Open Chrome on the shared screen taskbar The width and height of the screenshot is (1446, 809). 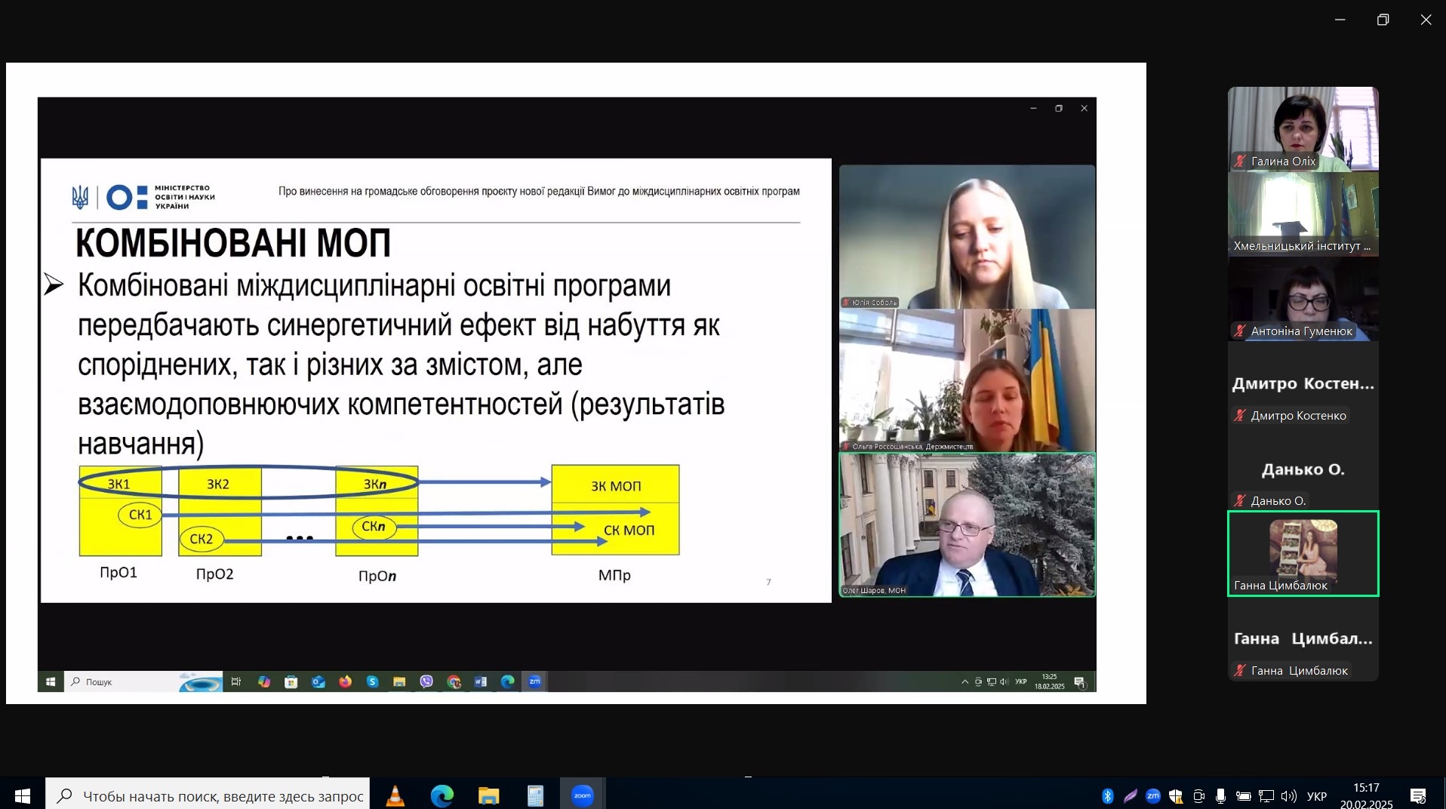click(454, 681)
